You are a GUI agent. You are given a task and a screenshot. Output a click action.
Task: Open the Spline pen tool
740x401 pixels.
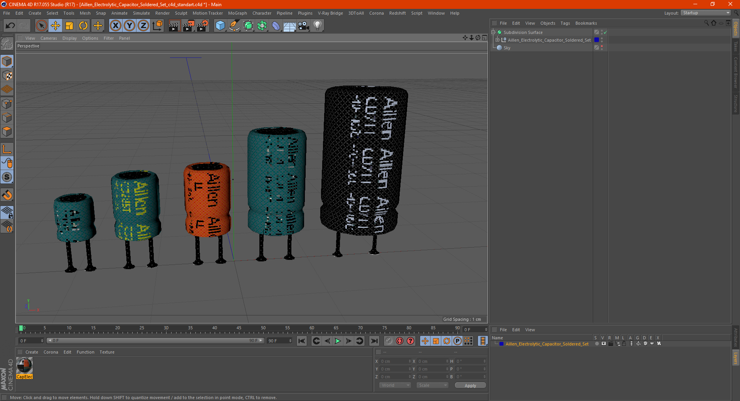point(234,26)
